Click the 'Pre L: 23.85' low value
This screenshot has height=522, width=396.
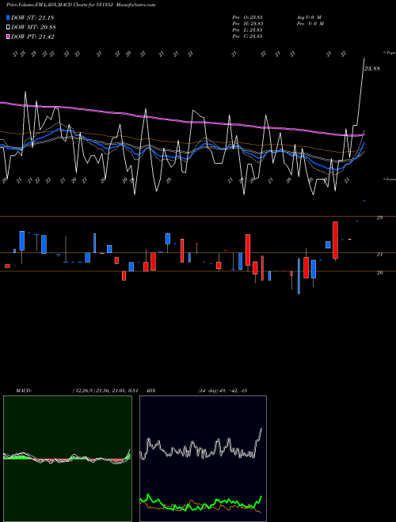(248, 30)
